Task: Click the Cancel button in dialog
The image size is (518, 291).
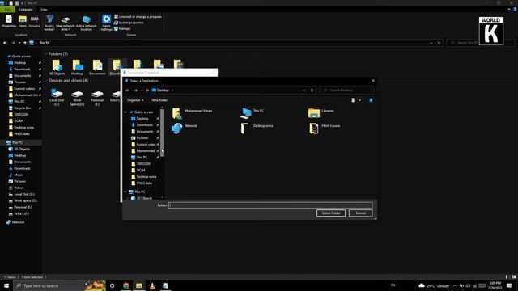Action: point(360,213)
